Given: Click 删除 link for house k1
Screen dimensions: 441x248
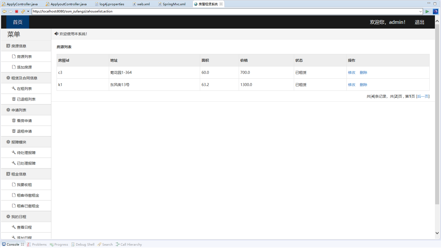Looking at the screenshot, I should (x=363, y=85).
